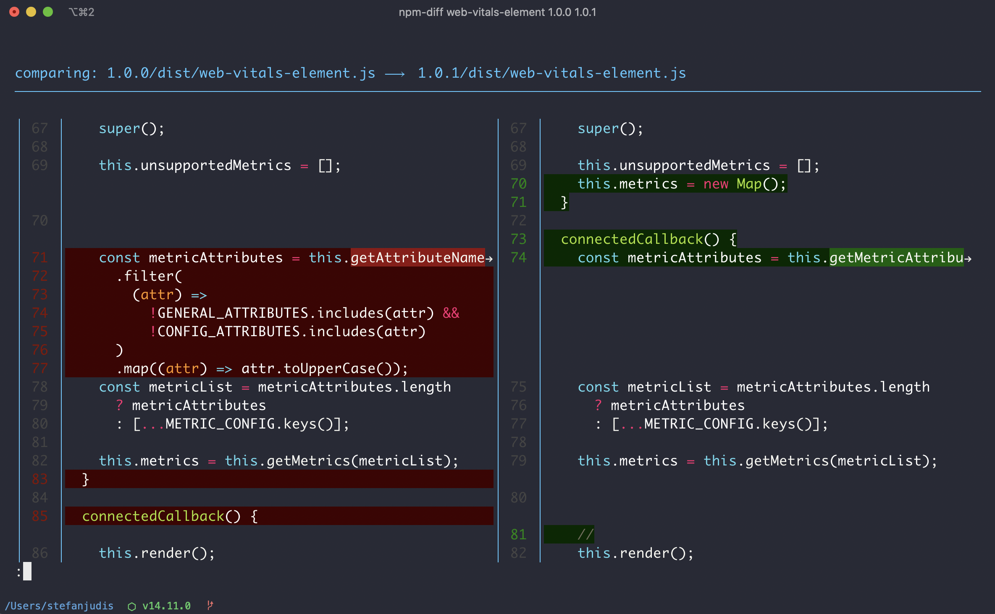
Task: Click added line number 70 in the right pane
Action: 518,184
